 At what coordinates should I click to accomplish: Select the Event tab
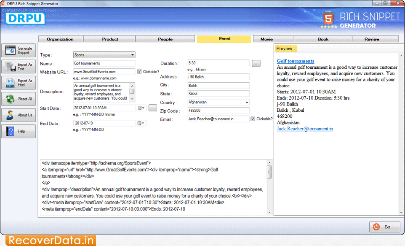pos(224,39)
